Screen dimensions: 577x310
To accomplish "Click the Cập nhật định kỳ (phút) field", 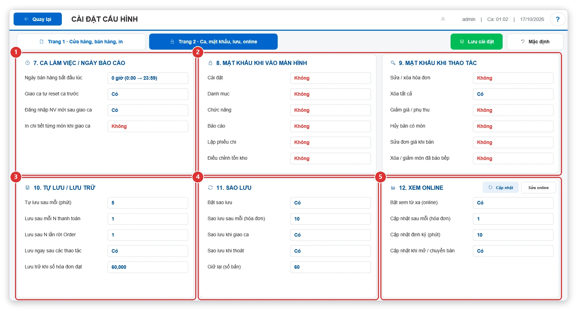I will [x=513, y=235].
